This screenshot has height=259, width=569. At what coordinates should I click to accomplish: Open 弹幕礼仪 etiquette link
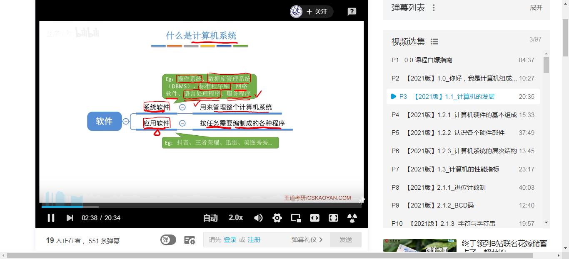pyautogui.click(x=307, y=240)
